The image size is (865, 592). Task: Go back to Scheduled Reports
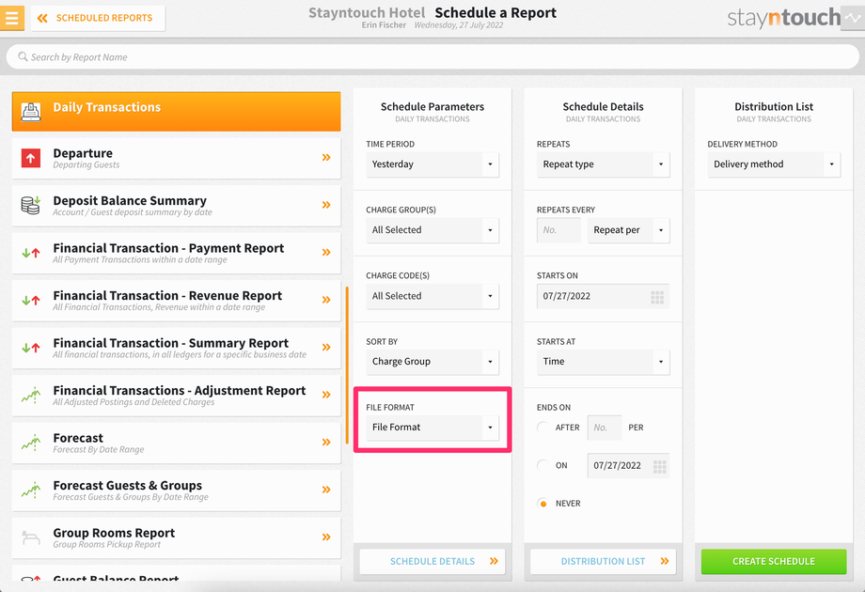pos(98,18)
